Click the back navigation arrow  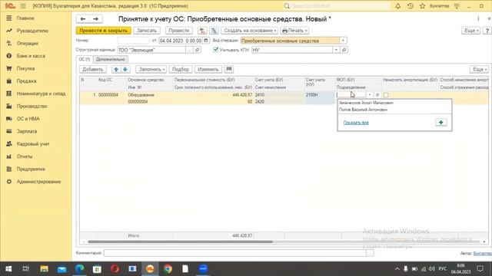(x=83, y=19)
